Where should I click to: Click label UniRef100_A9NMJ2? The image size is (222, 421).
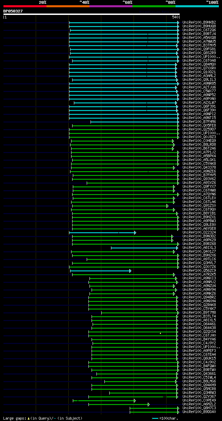coord(199,282)
